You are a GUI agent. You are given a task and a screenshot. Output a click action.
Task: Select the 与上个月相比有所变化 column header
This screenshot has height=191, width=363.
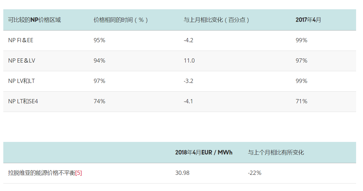276,153
